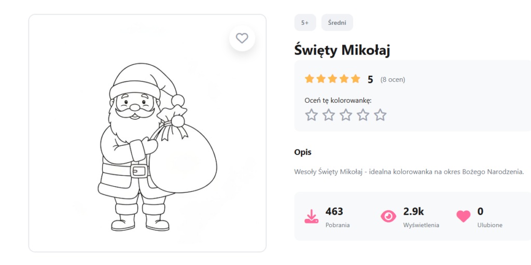This screenshot has width=531, height=265.
Task: Click the last filled orange rating star
Action: (x=355, y=79)
